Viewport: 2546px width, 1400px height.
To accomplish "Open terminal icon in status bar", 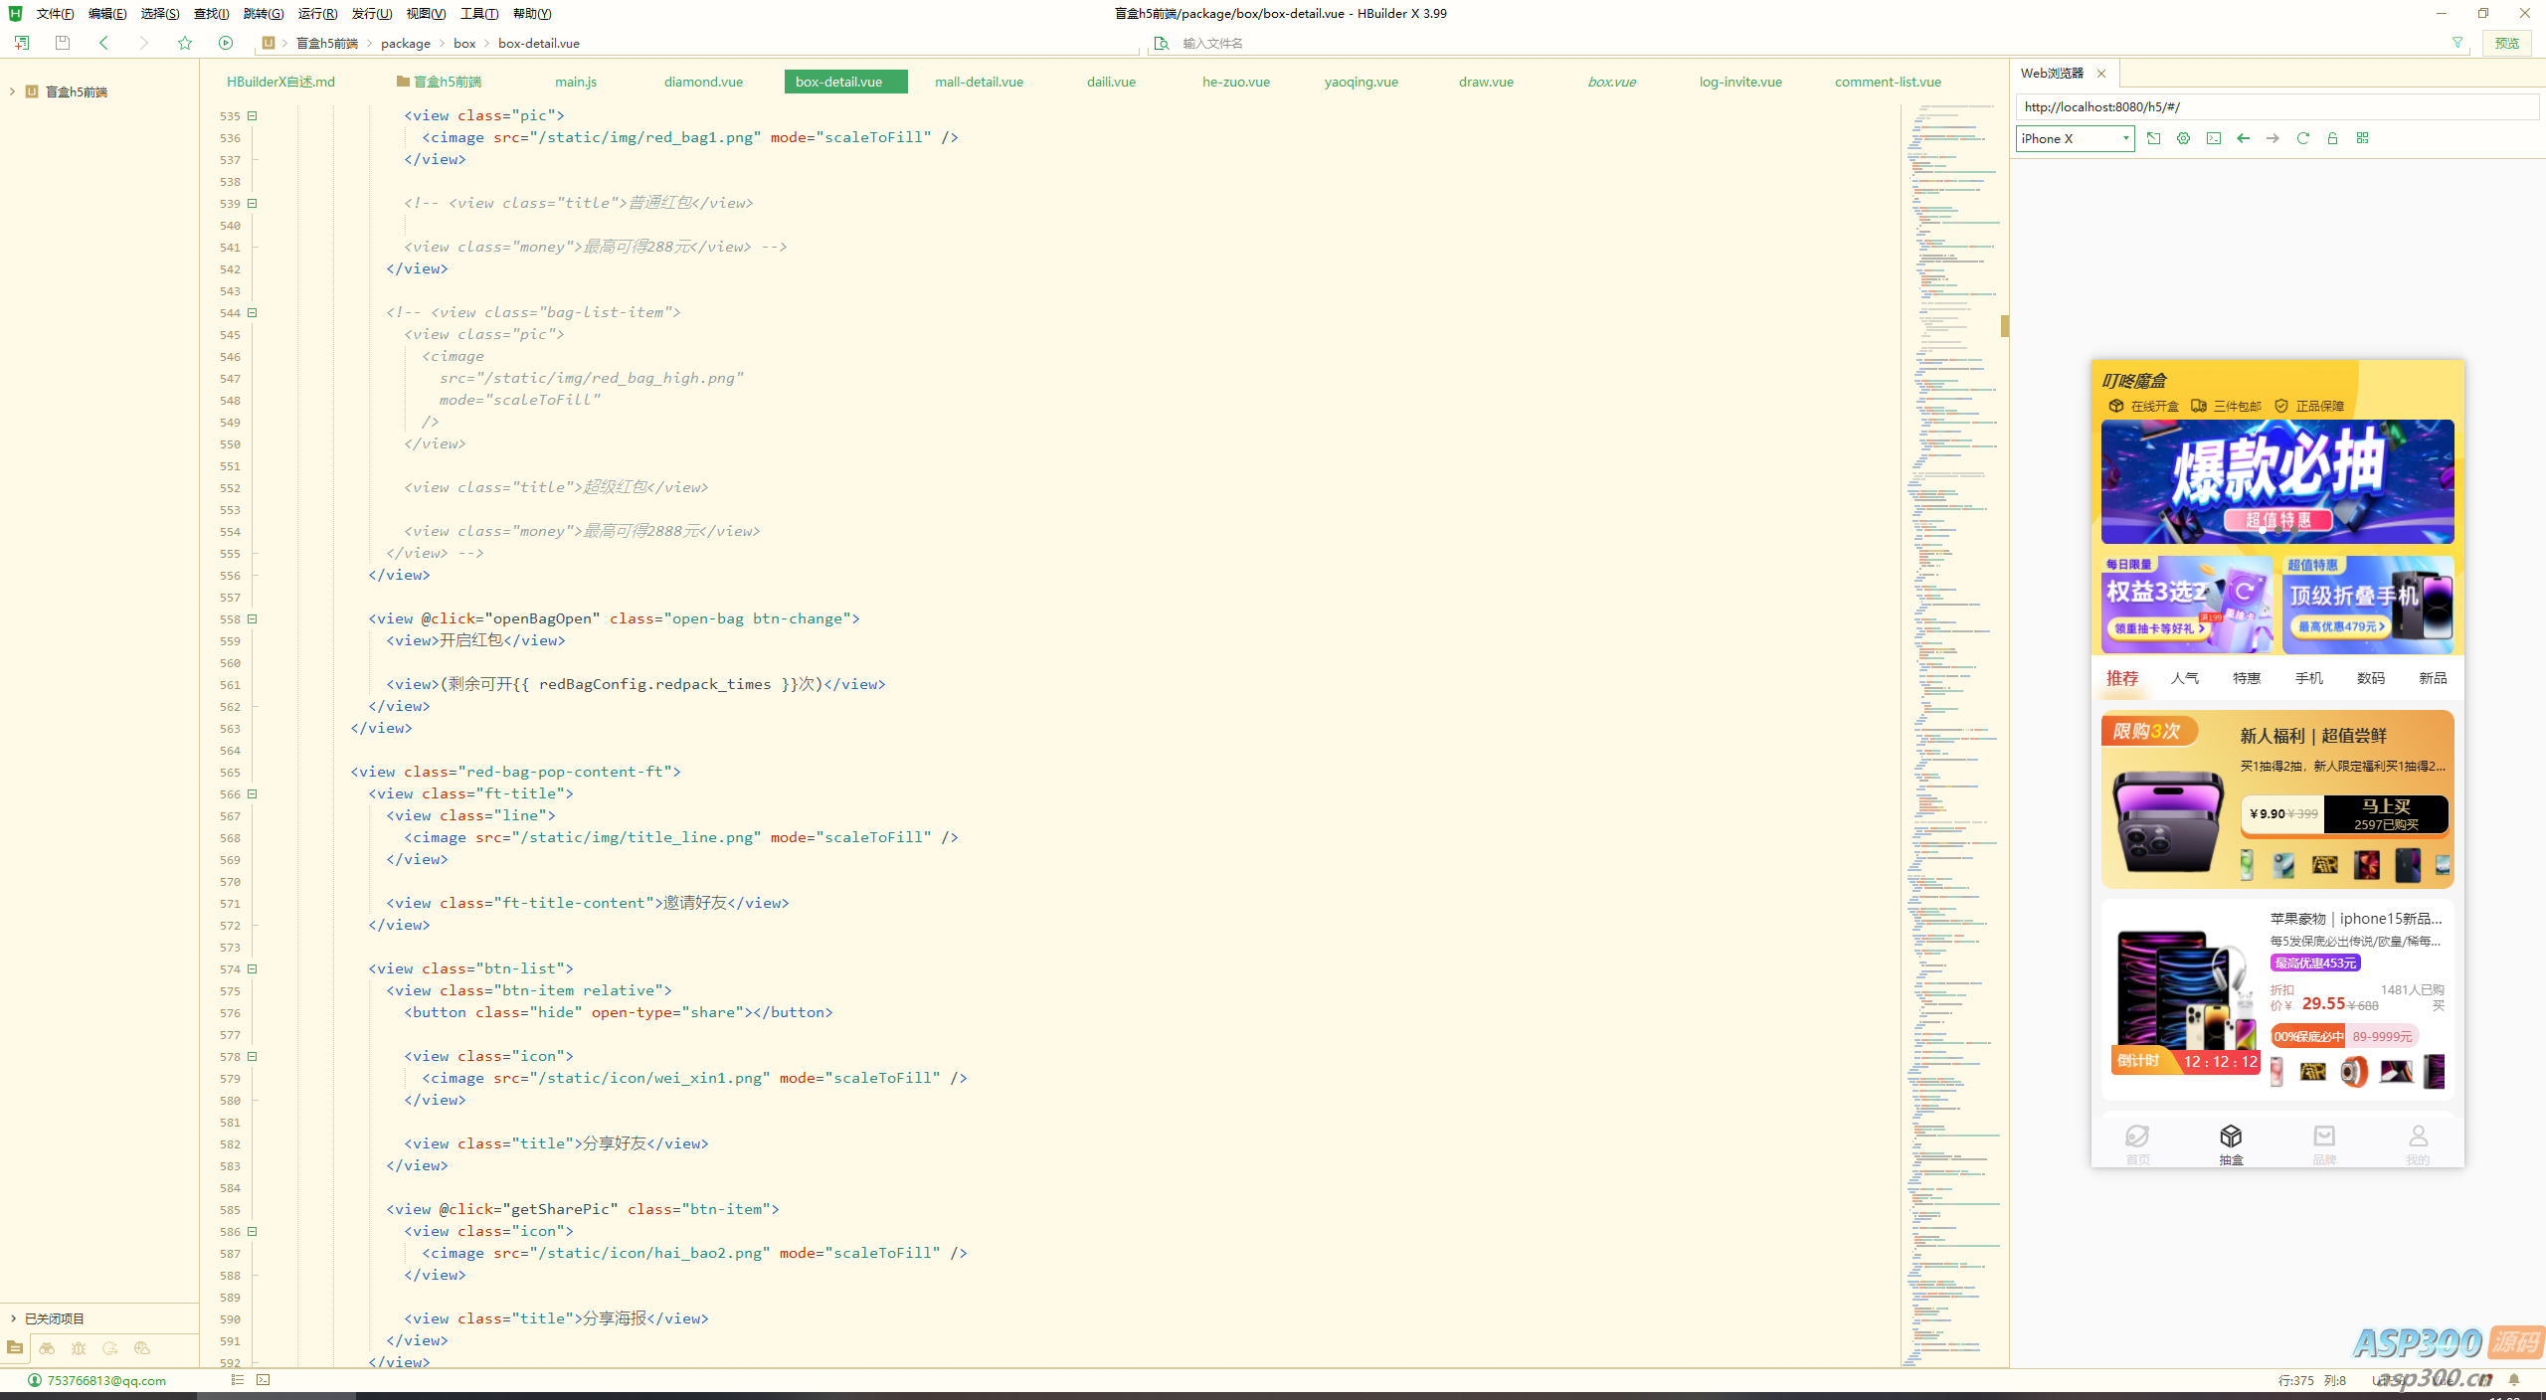I will (264, 1380).
